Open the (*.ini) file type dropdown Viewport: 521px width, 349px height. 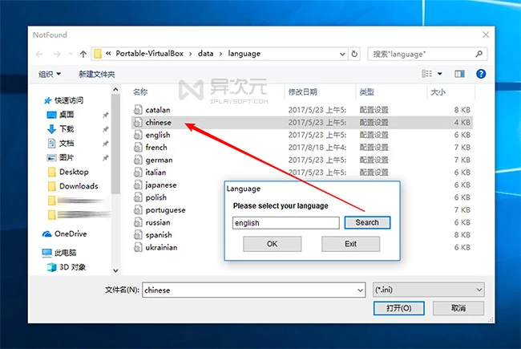click(428, 290)
